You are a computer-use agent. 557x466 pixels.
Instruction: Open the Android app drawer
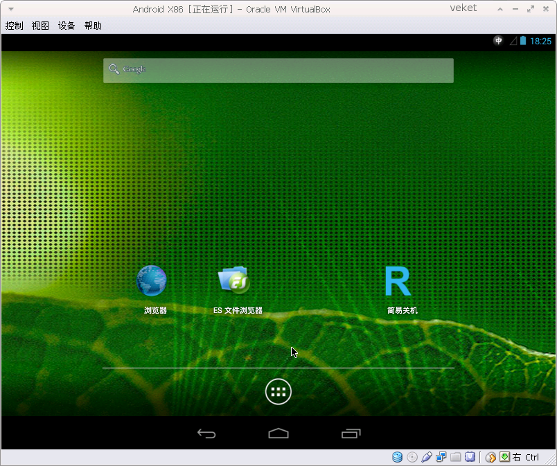278,391
